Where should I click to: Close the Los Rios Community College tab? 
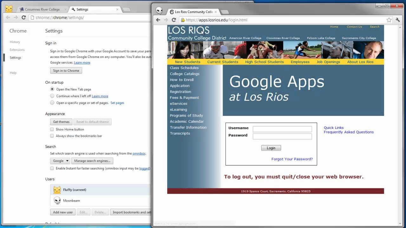pyautogui.click(x=216, y=12)
